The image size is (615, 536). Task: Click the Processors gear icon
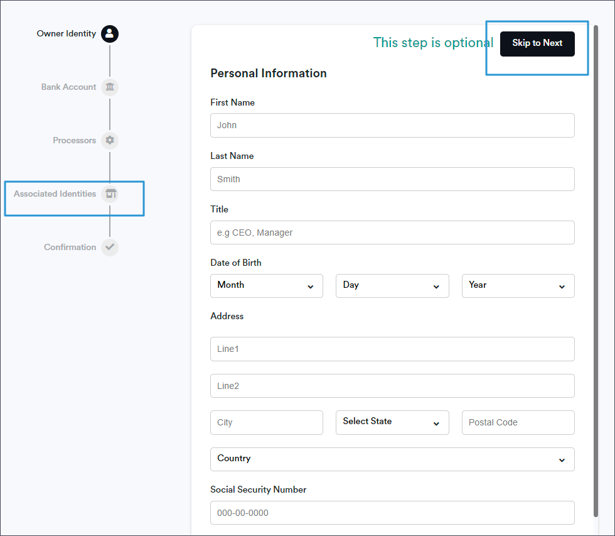(110, 140)
